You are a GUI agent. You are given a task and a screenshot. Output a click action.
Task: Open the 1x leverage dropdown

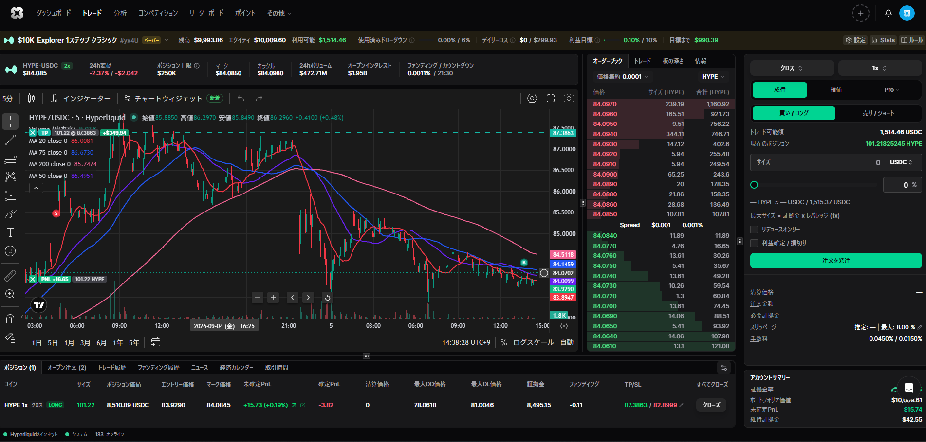[x=880, y=68]
